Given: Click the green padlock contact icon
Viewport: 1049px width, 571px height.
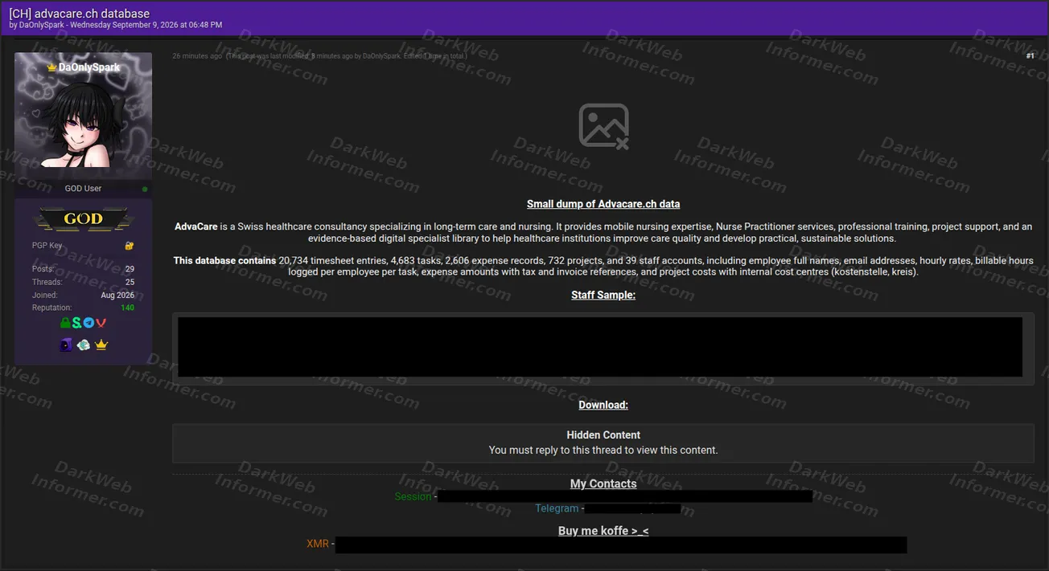Looking at the screenshot, I should (65, 323).
